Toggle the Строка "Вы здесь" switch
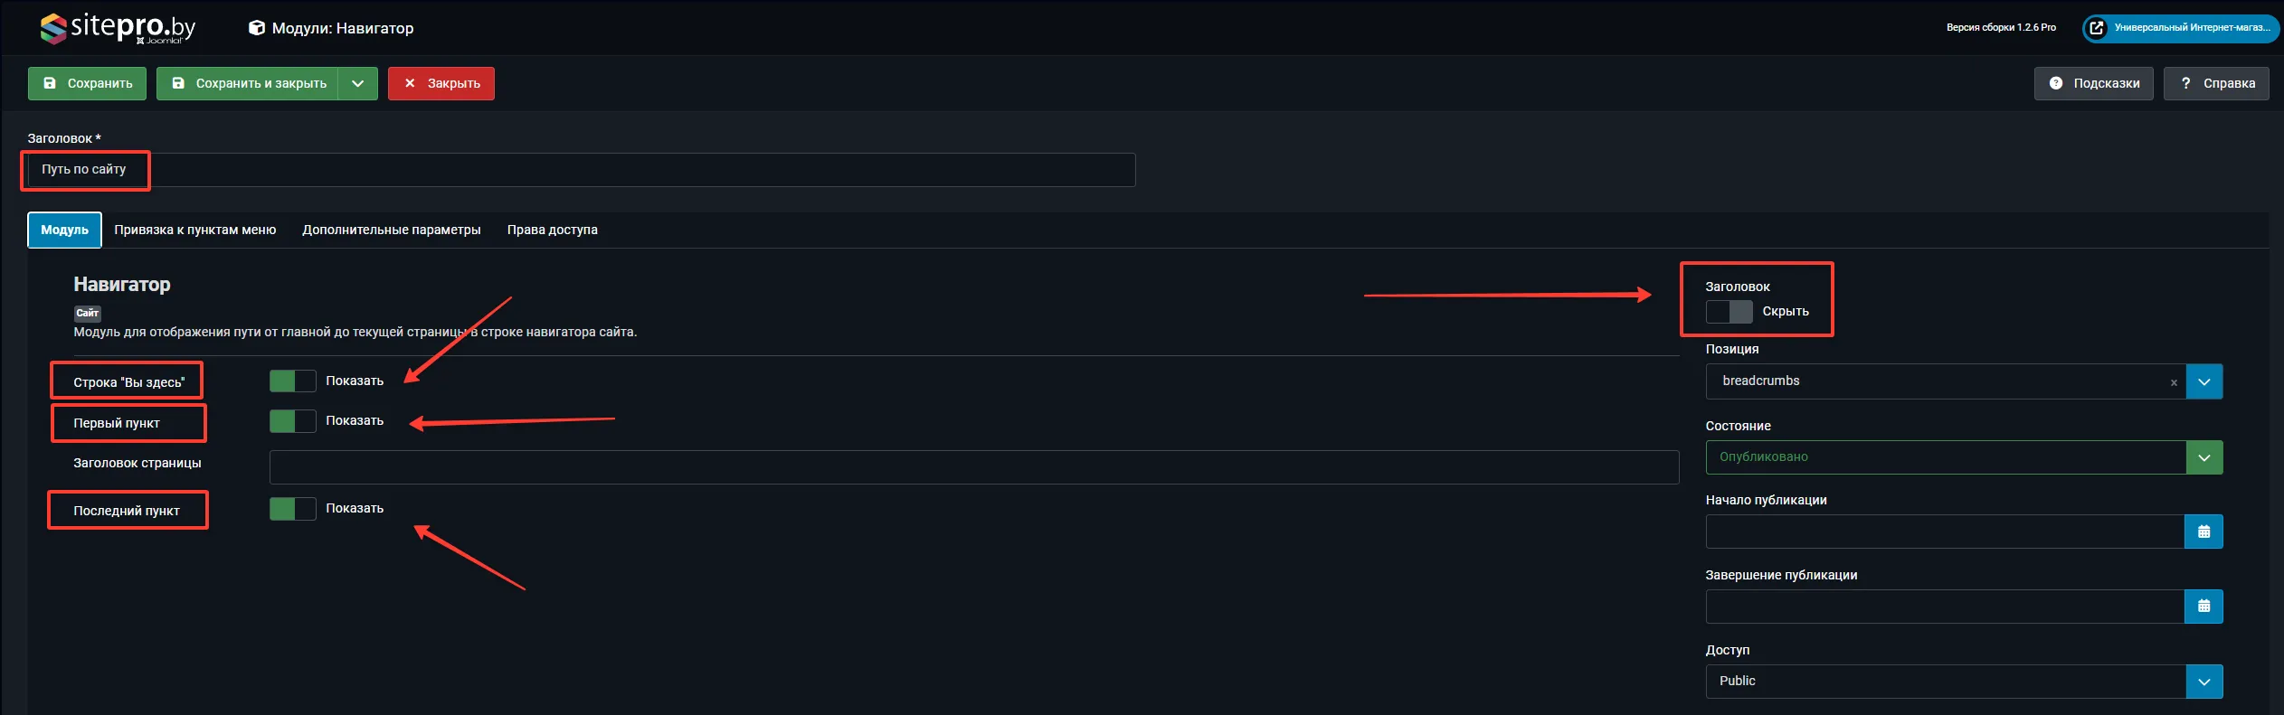Screen dimensions: 2284x715 (292, 381)
